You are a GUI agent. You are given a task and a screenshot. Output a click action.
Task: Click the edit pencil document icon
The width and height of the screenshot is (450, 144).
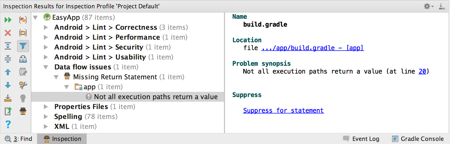23,72
